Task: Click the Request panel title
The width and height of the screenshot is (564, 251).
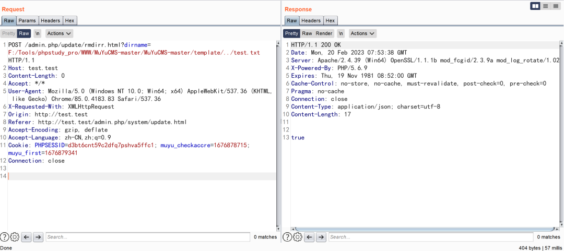Action: [x=13, y=9]
